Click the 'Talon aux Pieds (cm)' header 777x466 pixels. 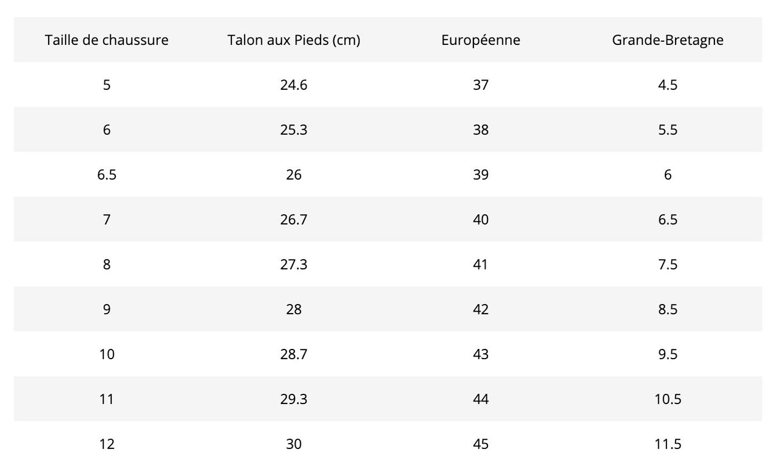click(x=294, y=40)
